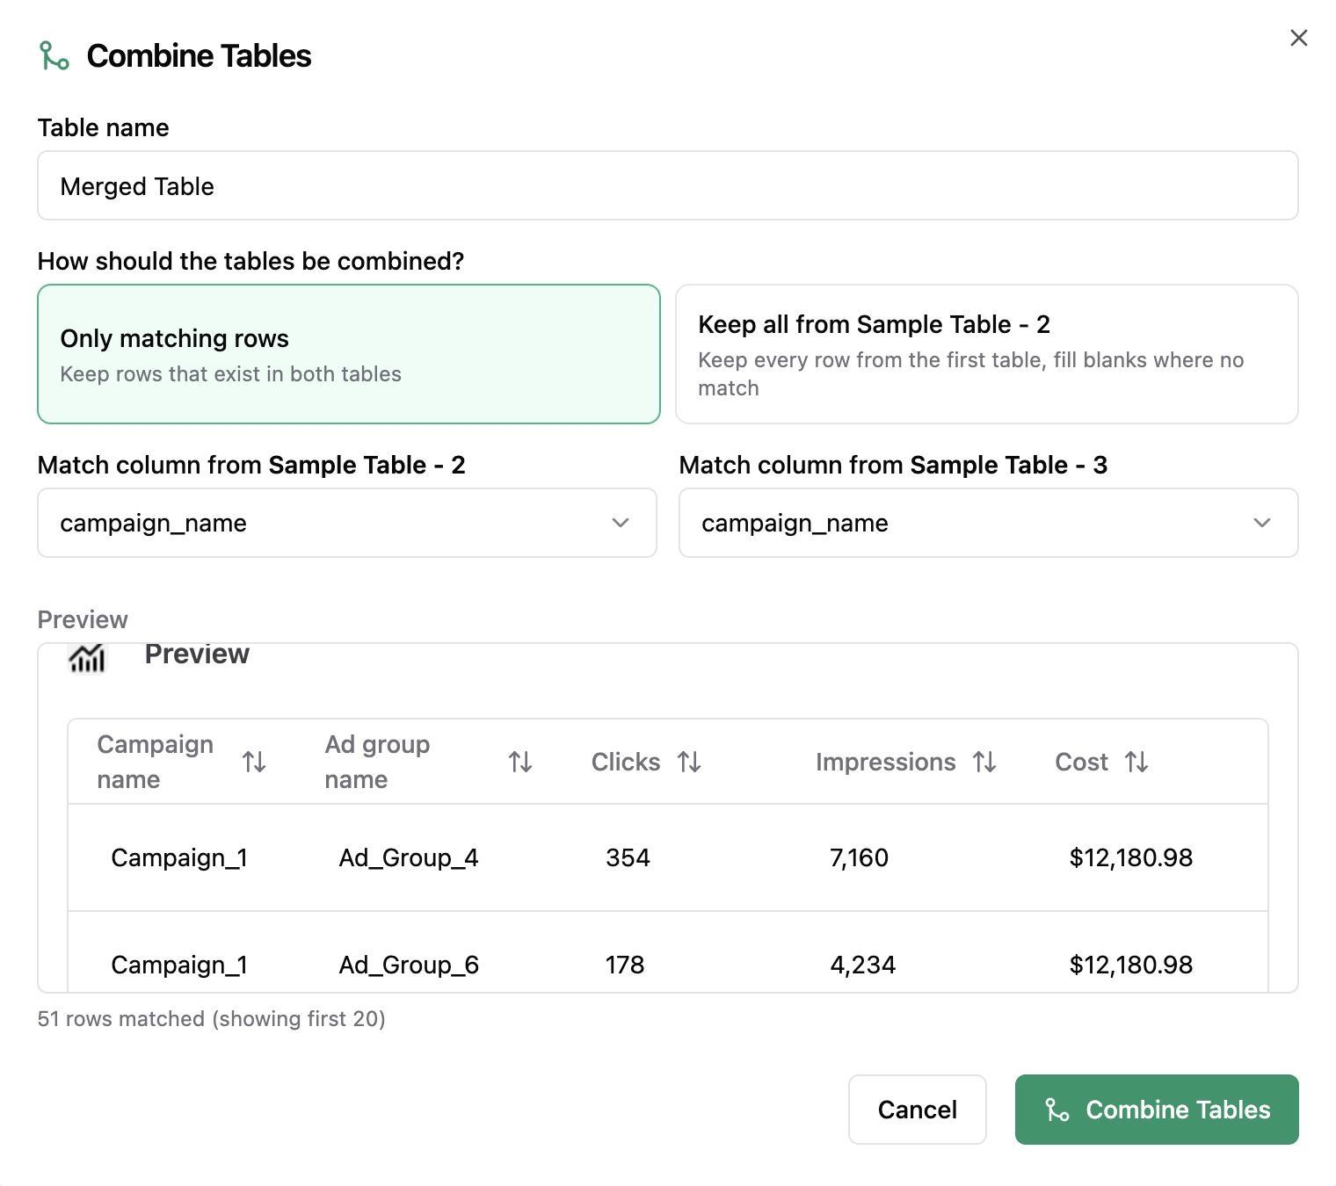The height and width of the screenshot is (1186, 1336).
Task: Sort the Cost column
Action: click(x=1136, y=762)
